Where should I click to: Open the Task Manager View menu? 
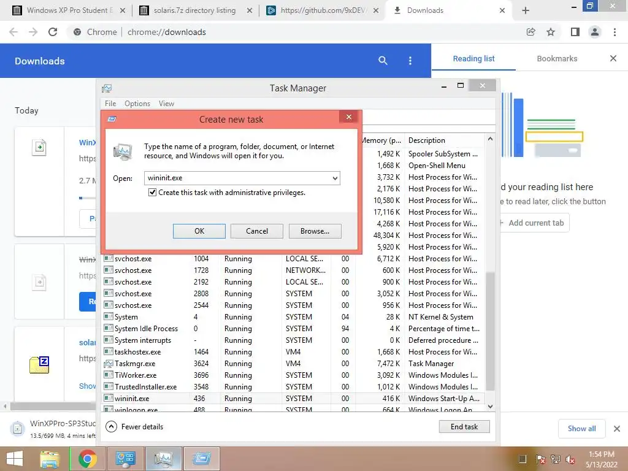(166, 103)
